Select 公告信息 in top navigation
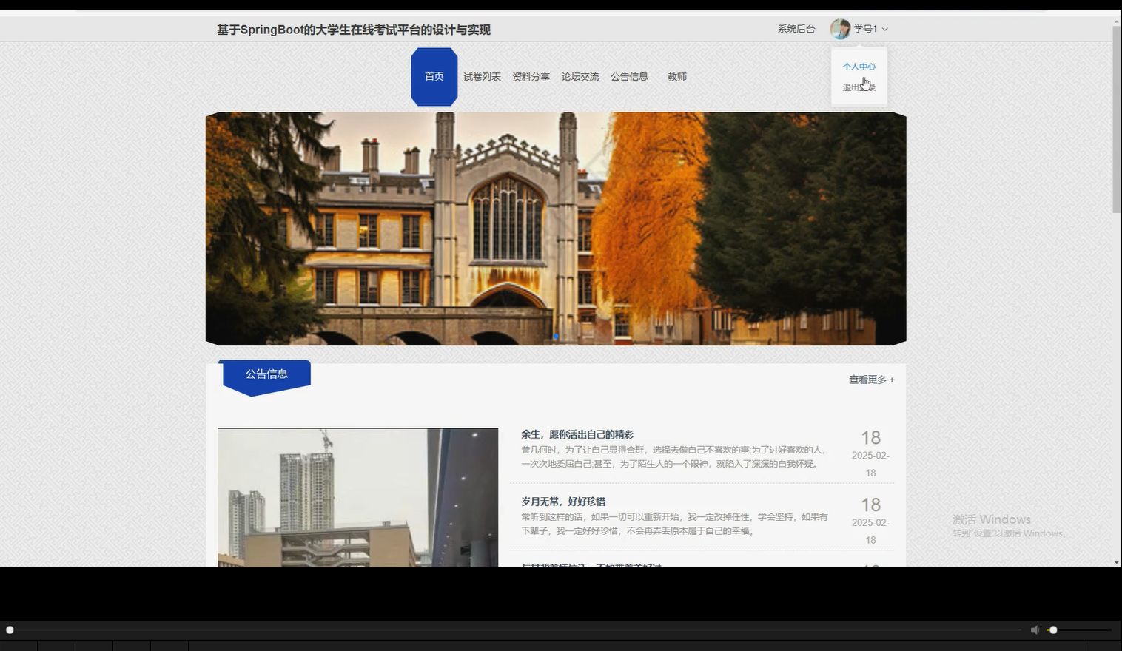 click(x=629, y=77)
